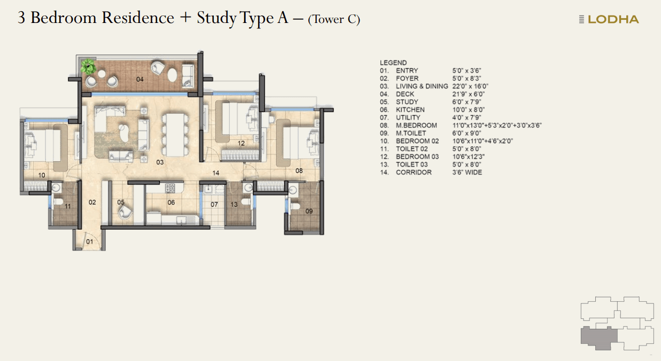The height and width of the screenshot is (361, 661).
Task: Select the 'M.BEDROOM' legend label
Action: pyautogui.click(x=416, y=125)
